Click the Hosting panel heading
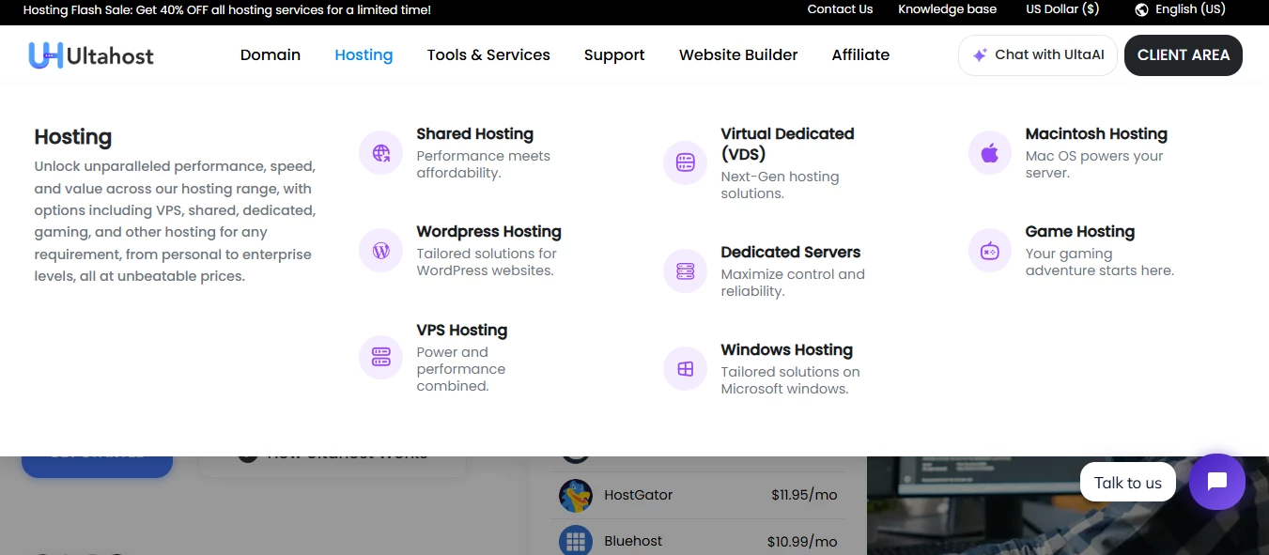 (x=73, y=137)
